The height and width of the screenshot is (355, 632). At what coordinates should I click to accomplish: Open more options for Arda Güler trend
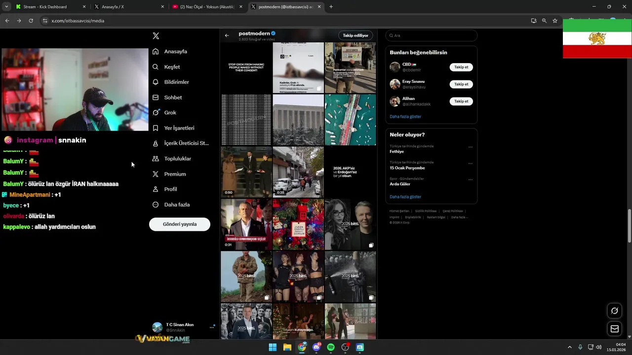tap(470, 179)
